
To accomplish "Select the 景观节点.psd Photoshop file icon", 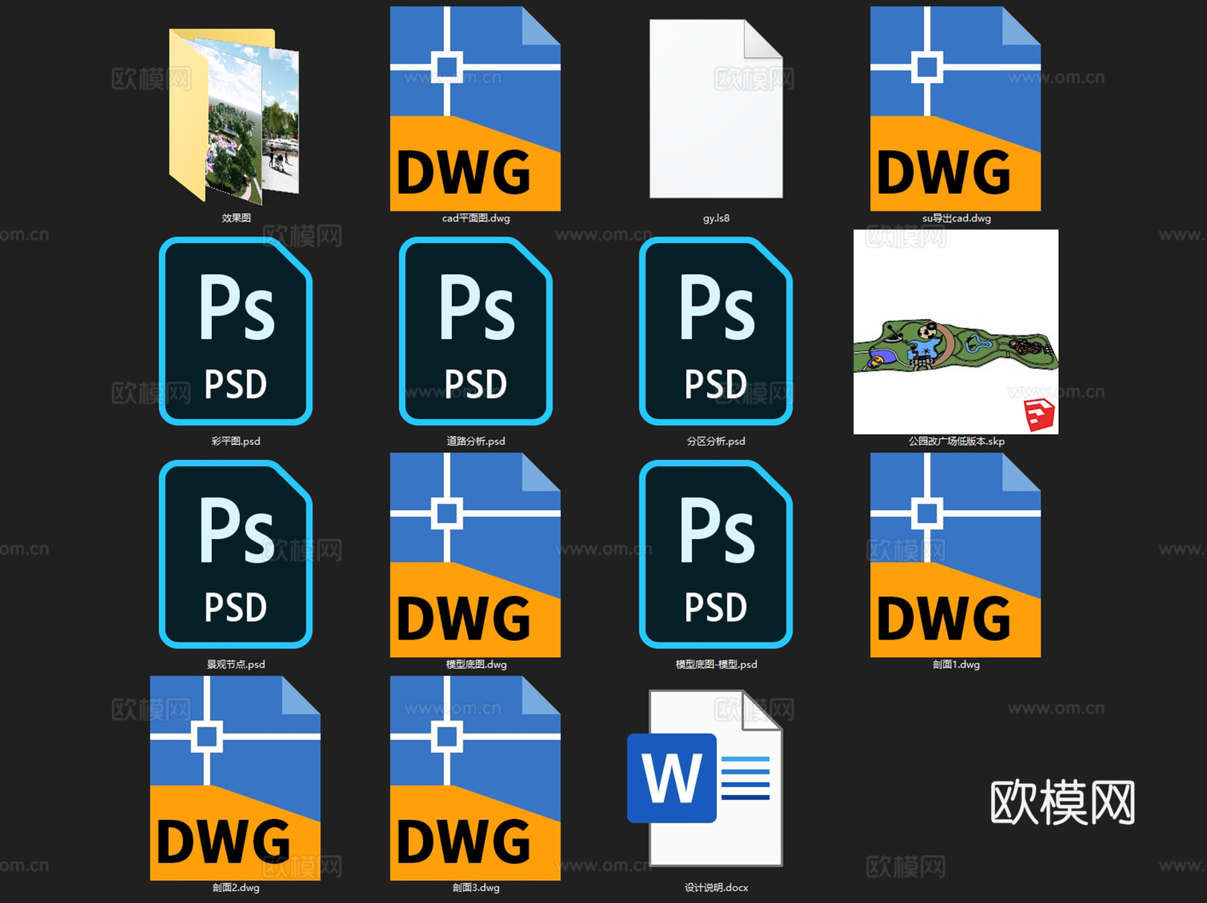I will [x=235, y=554].
